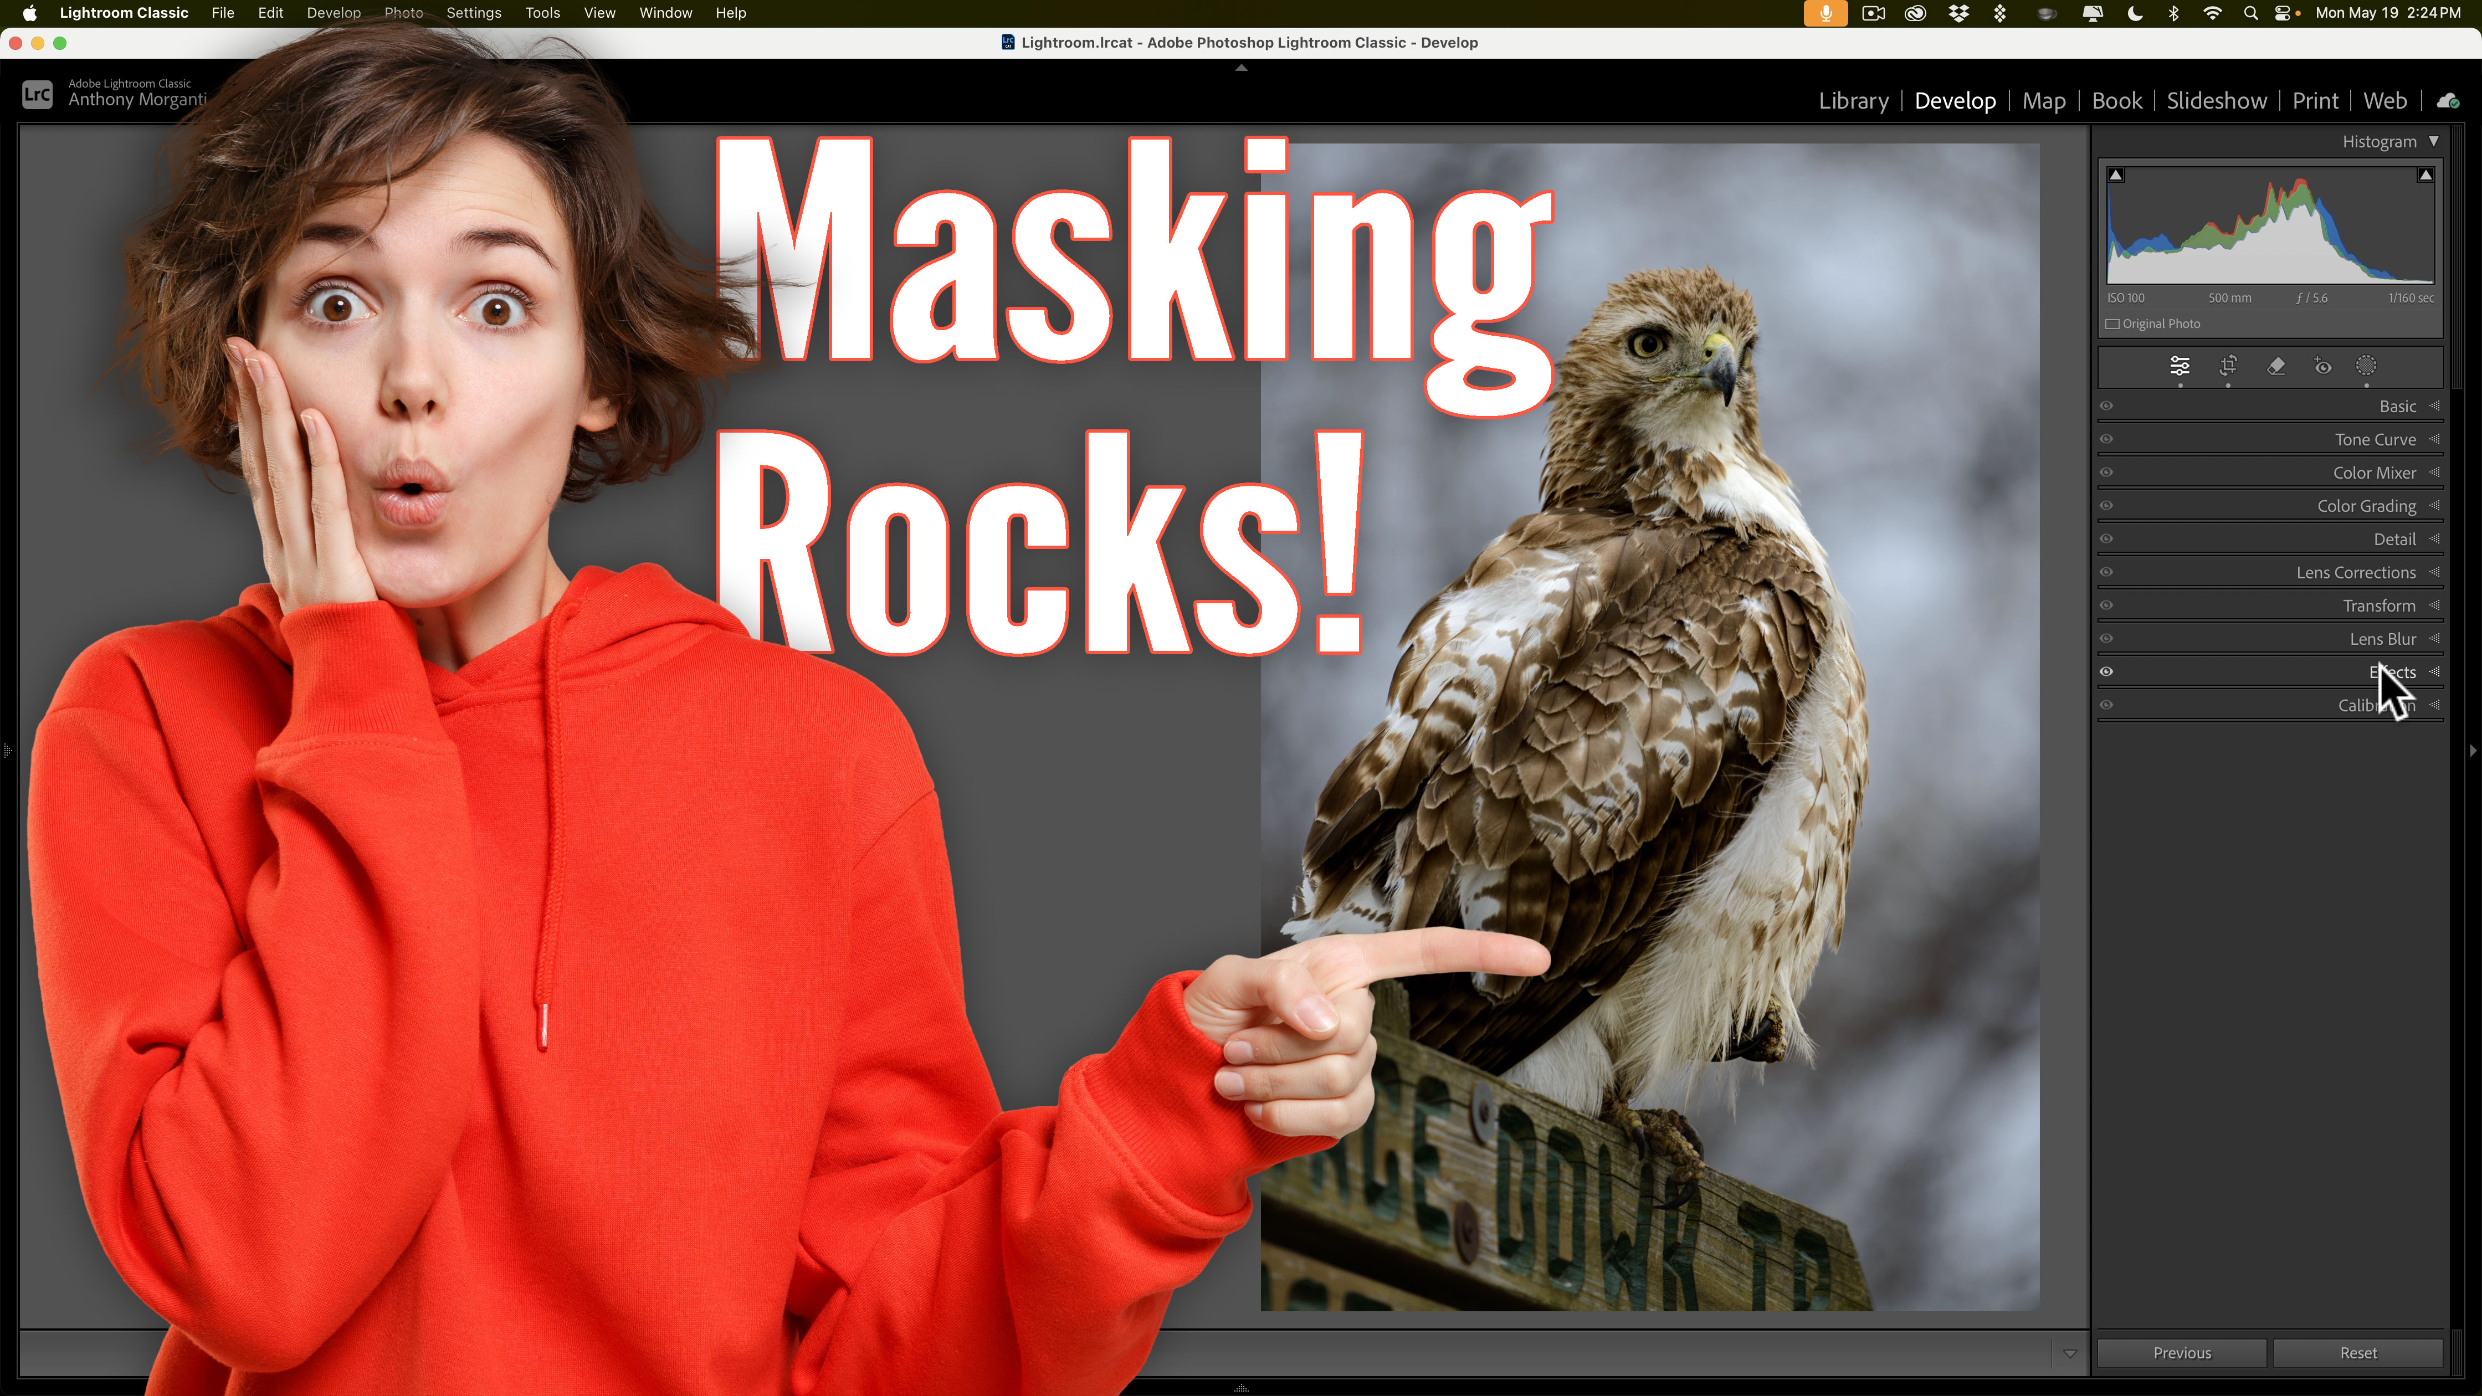
Task: Open the Settings menu
Action: point(473,13)
